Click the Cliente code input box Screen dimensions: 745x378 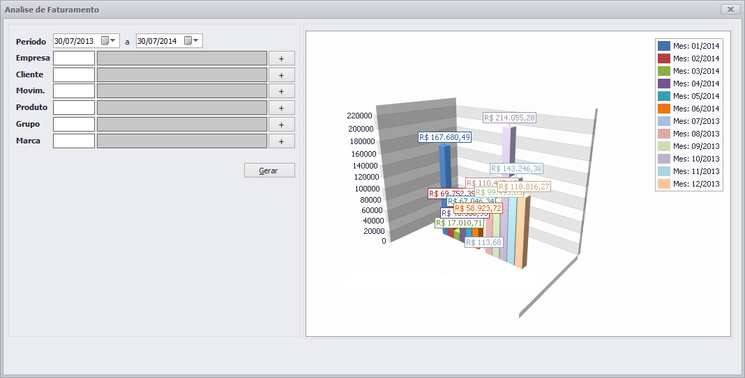point(74,75)
